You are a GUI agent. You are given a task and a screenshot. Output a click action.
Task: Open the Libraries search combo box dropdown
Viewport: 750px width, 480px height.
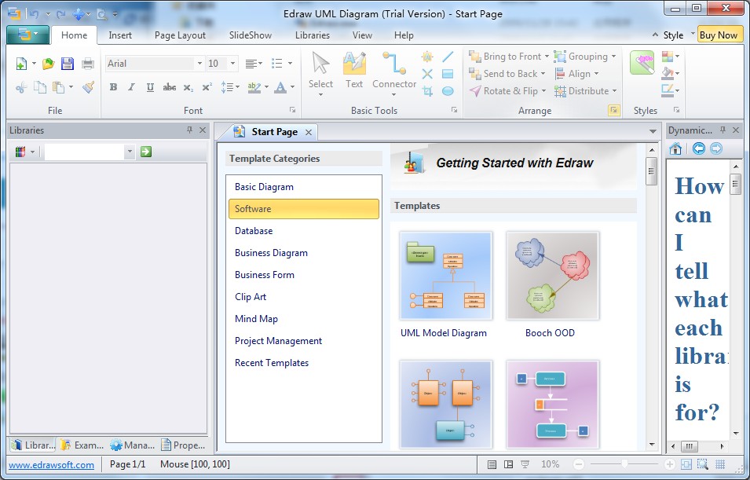coord(130,152)
